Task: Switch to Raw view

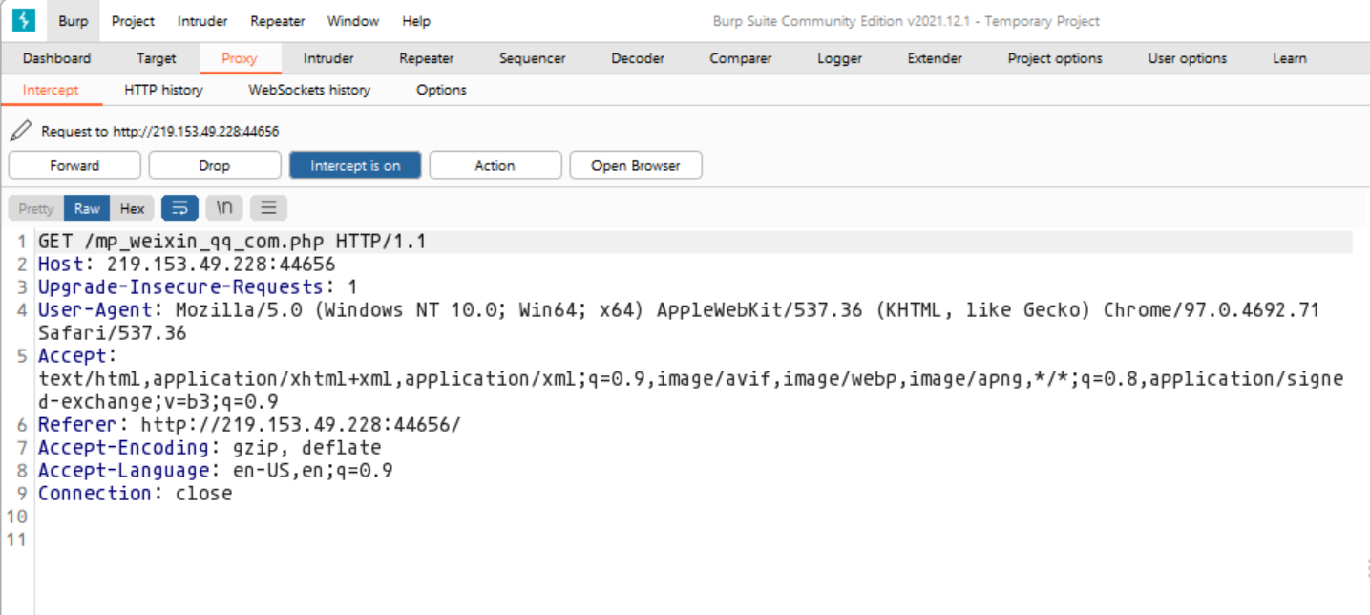Action: [x=87, y=208]
